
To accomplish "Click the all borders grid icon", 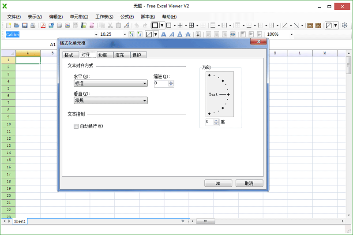I will point(192,26).
